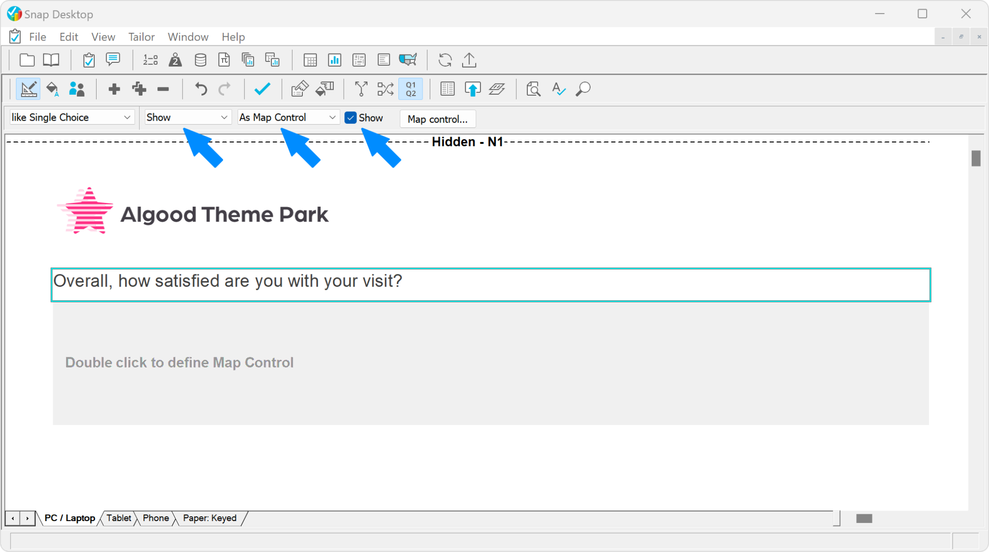Image resolution: width=989 pixels, height=552 pixels.
Task: Click the Routing rules icon
Action: pos(360,89)
